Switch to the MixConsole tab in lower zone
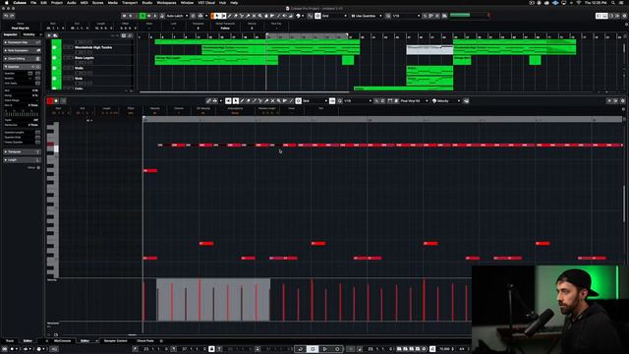 point(62,341)
